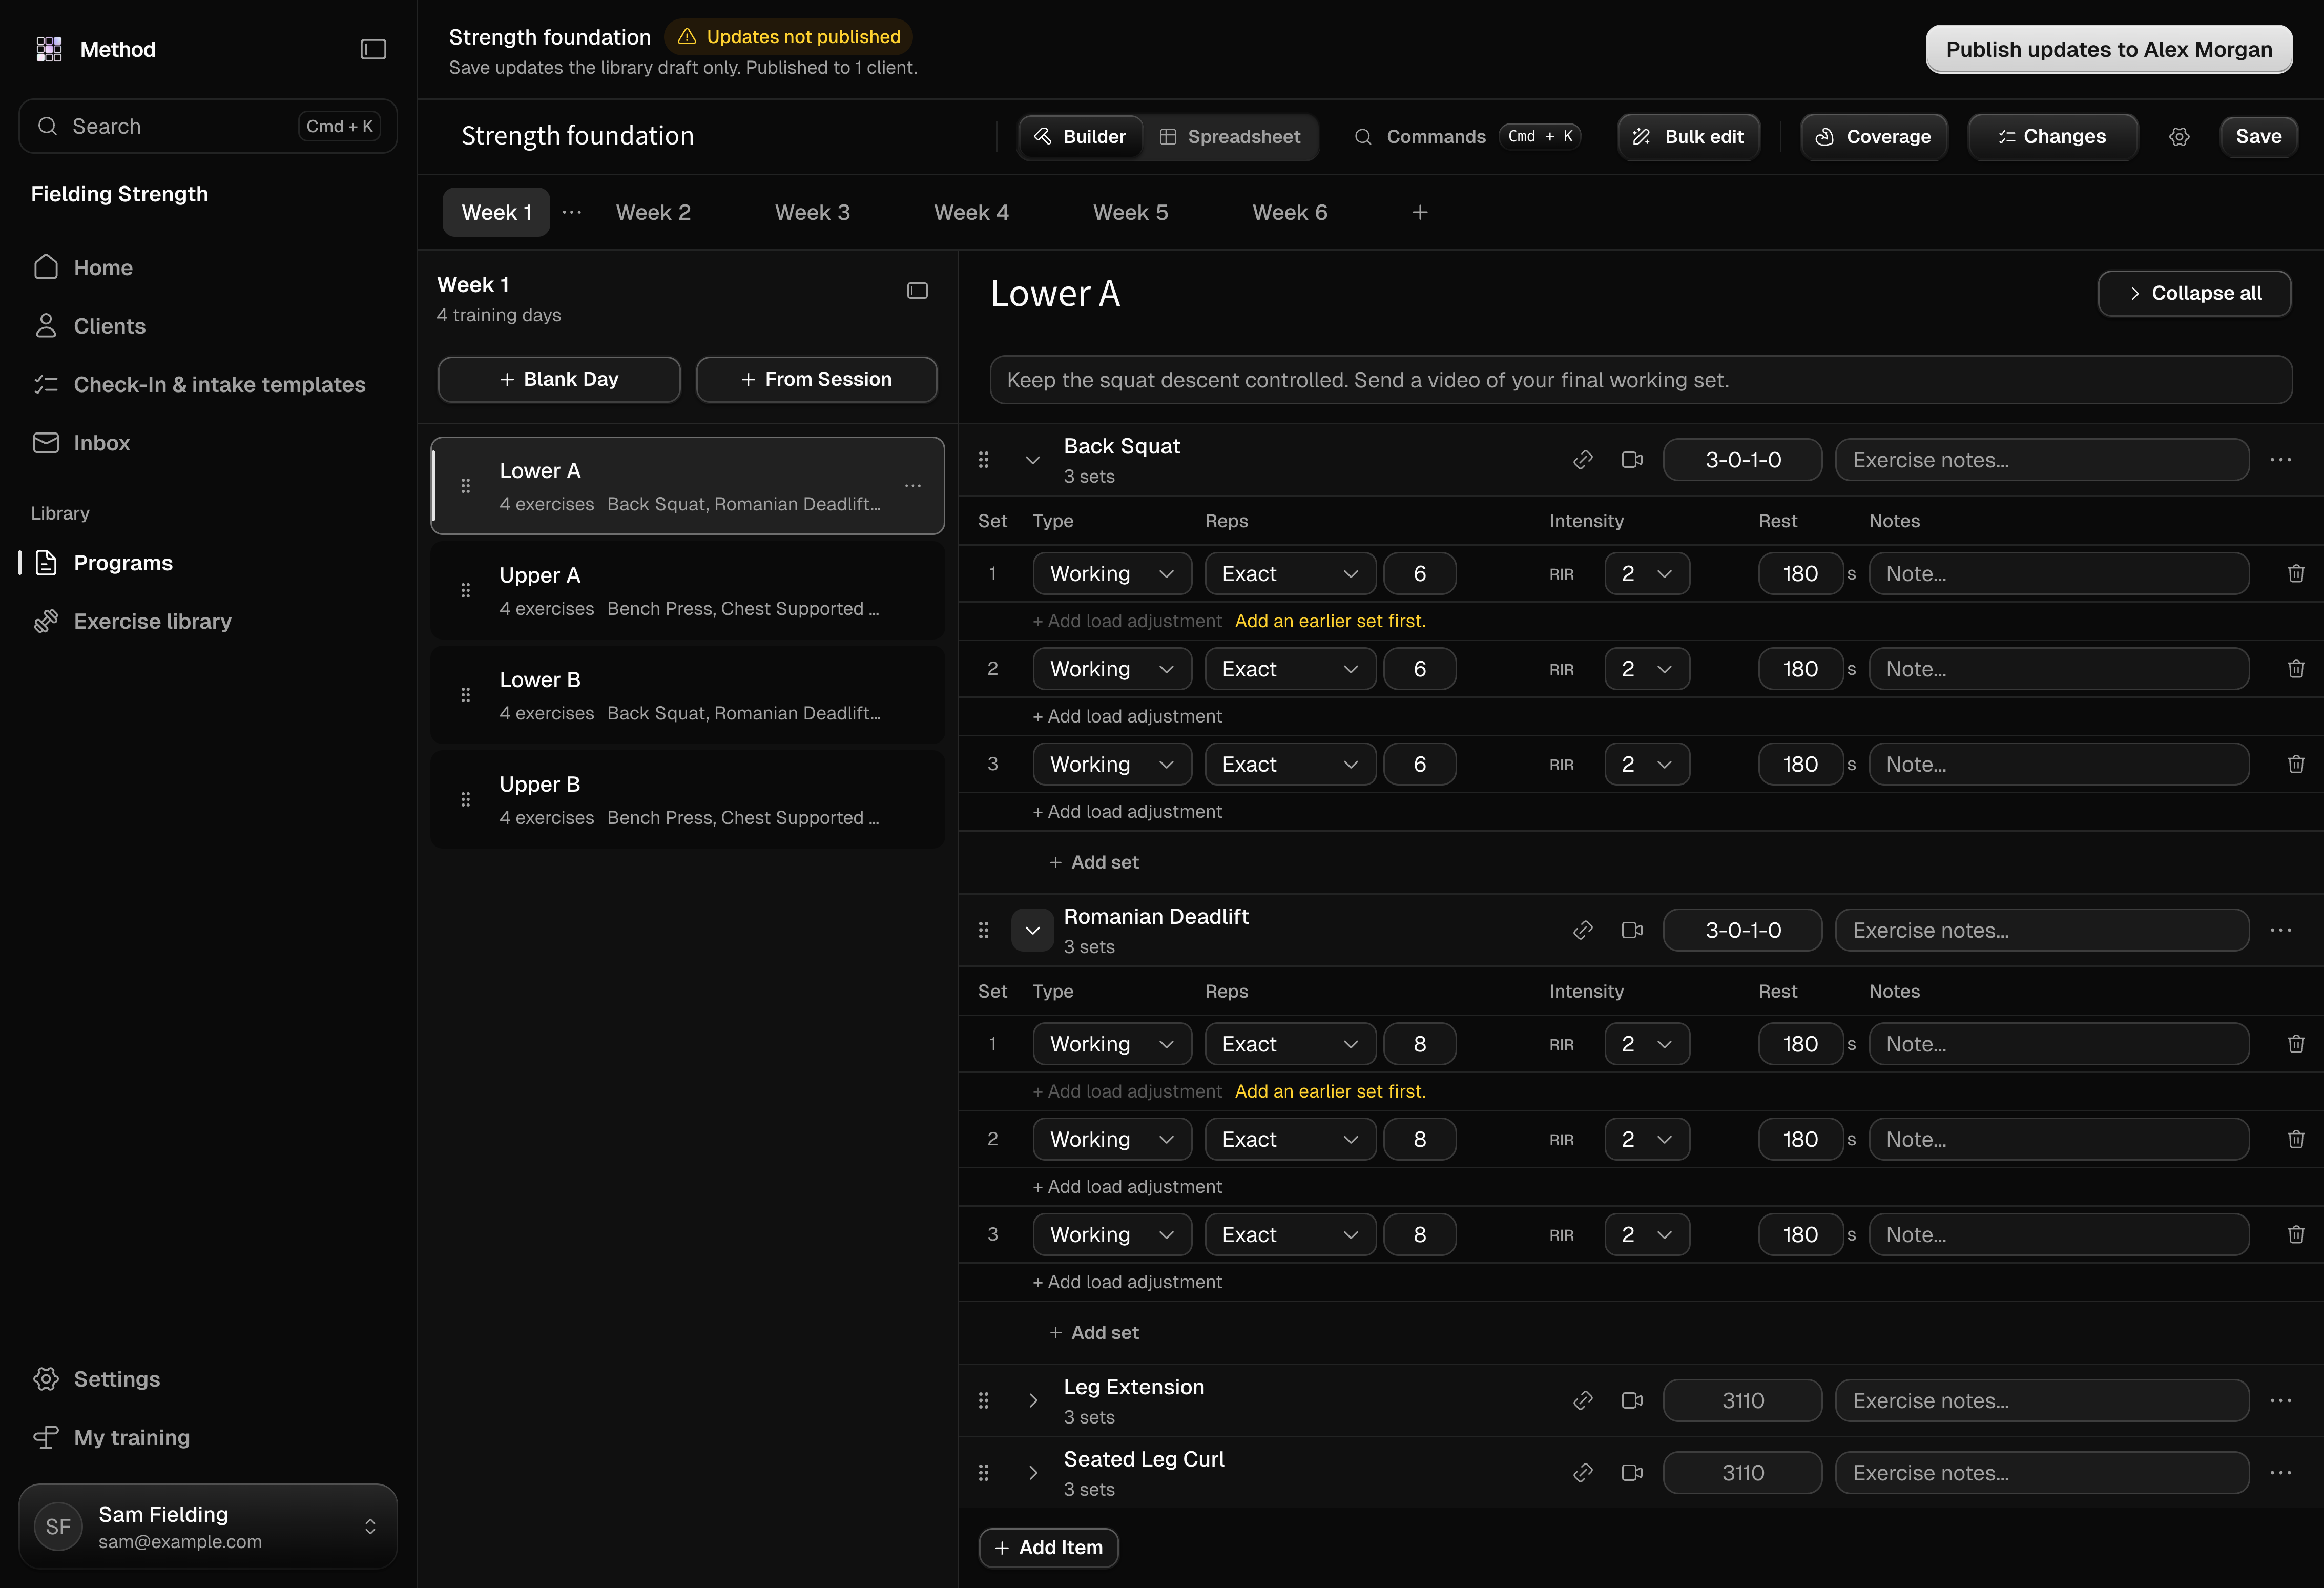Screen dimensions: 2324x1588
Task: Open Week 1 tab options ellipsis
Action: [x=571, y=212]
